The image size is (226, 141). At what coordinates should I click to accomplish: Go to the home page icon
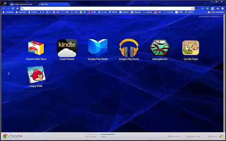pyautogui.click(x=17, y=8)
